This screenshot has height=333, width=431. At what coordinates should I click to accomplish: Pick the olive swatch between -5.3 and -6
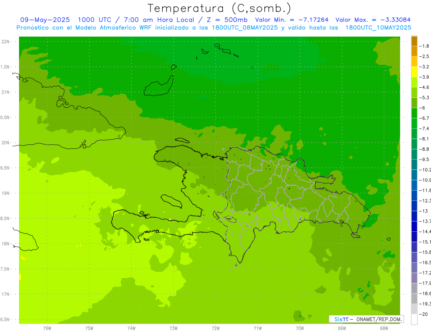coord(414,103)
